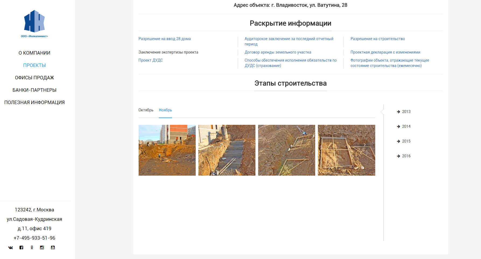
Task: Open first photo with apartment buildings
Action: point(167,150)
